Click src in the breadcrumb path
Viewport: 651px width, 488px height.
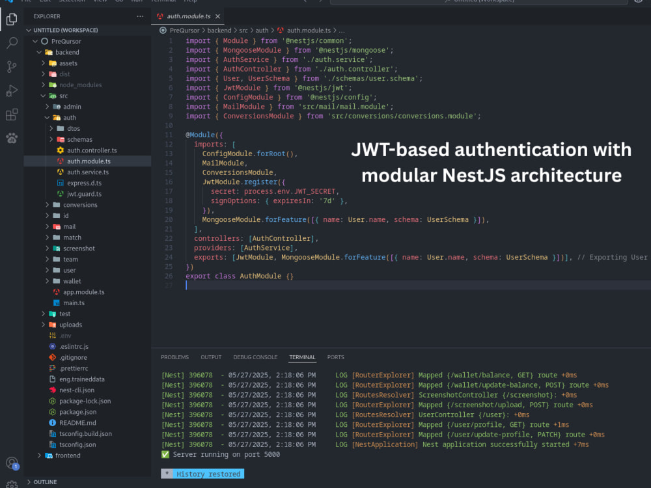click(x=243, y=31)
